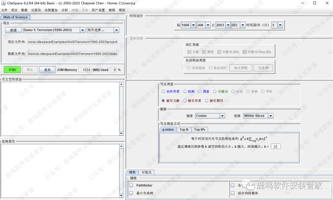The width and height of the screenshot is (333, 200).
Task: Tick the 综合网络整体 checkbox
Action: coord(233,193)
